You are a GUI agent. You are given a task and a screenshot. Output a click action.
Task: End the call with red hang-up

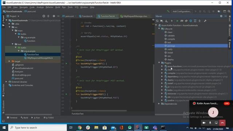tap(222, 123)
